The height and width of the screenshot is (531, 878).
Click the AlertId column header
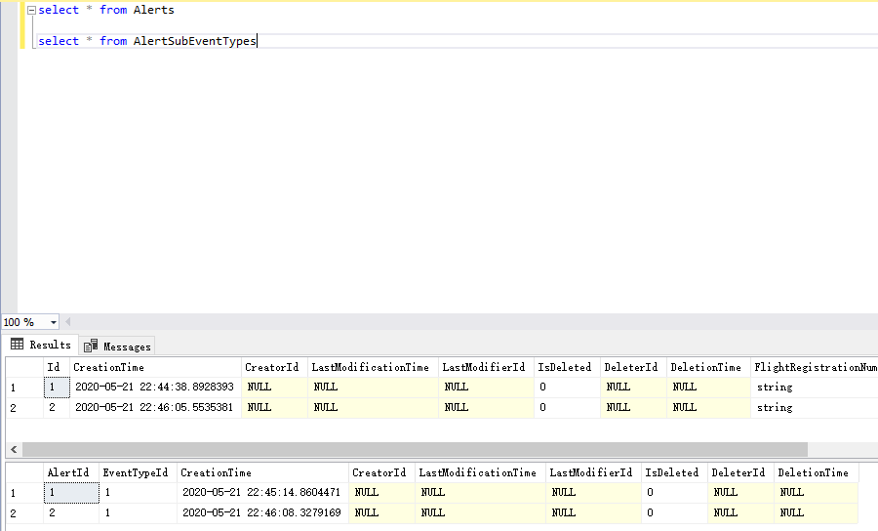pyautogui.click(x=68, y=472)
